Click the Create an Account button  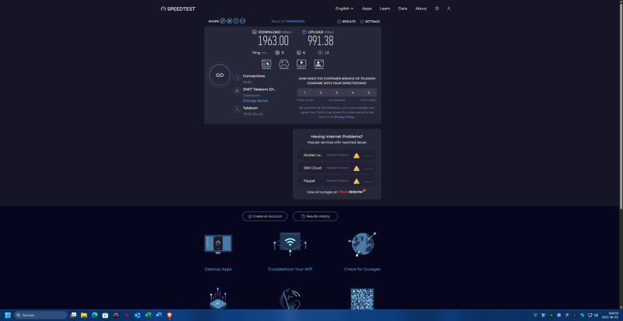tap(265, 216)
